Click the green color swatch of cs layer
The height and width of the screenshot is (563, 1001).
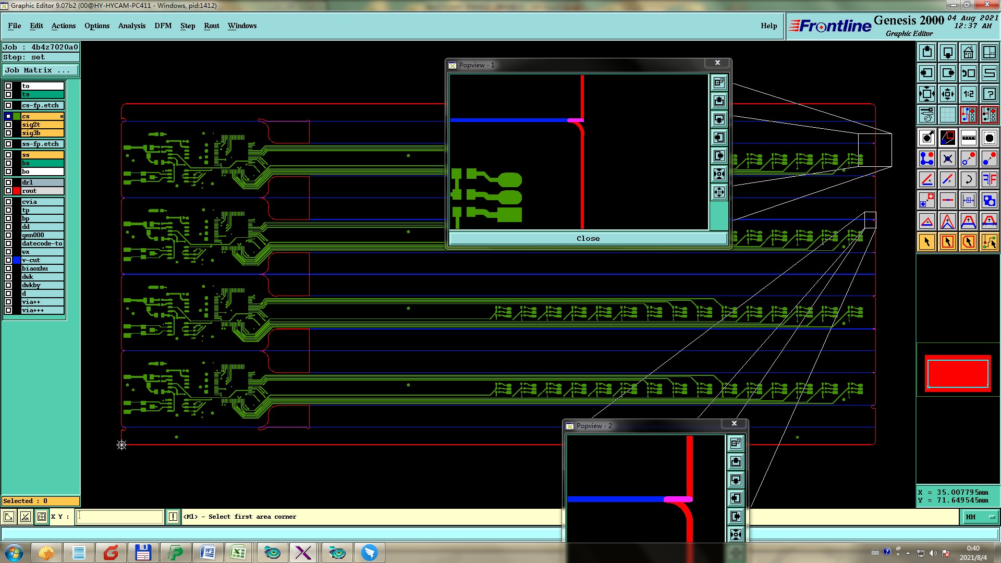tap(17, 116)
